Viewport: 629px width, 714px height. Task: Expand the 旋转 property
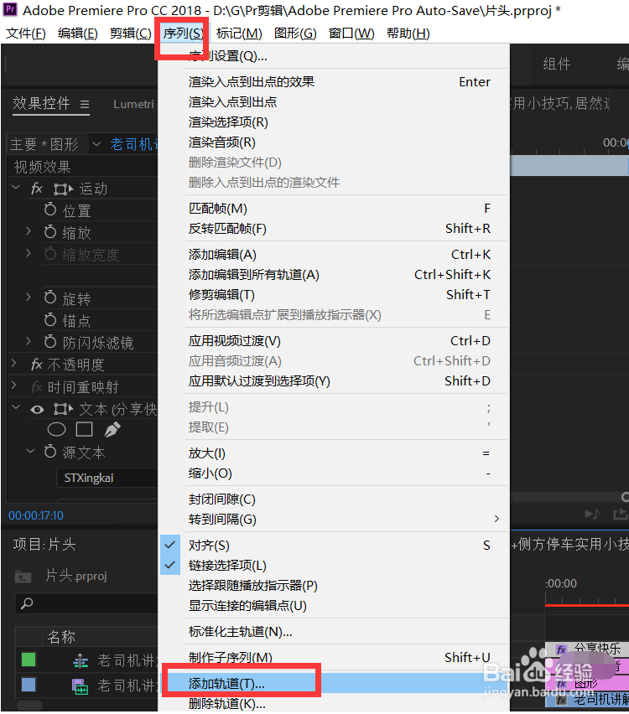(x=29, y=297)
